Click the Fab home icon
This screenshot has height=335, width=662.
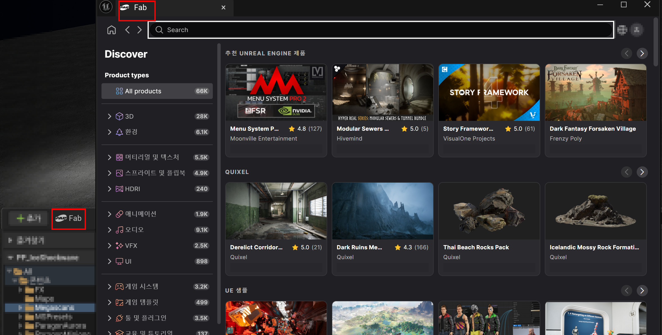[112, 30]
